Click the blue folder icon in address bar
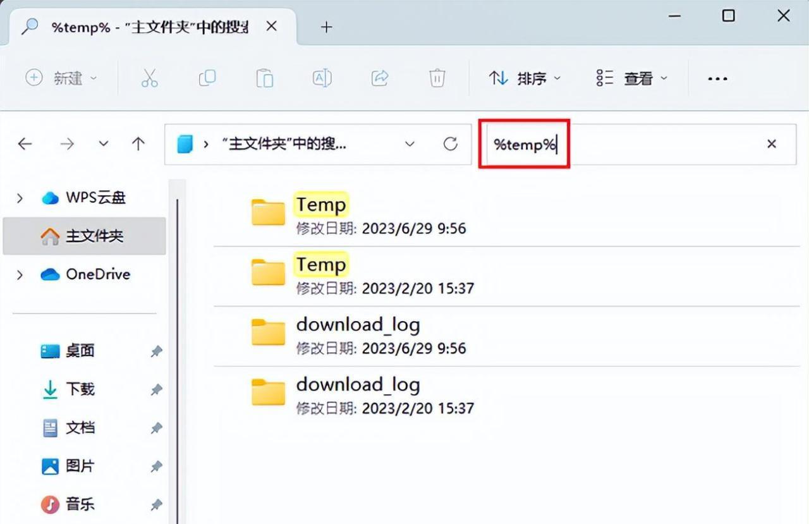 pos(185,144)
